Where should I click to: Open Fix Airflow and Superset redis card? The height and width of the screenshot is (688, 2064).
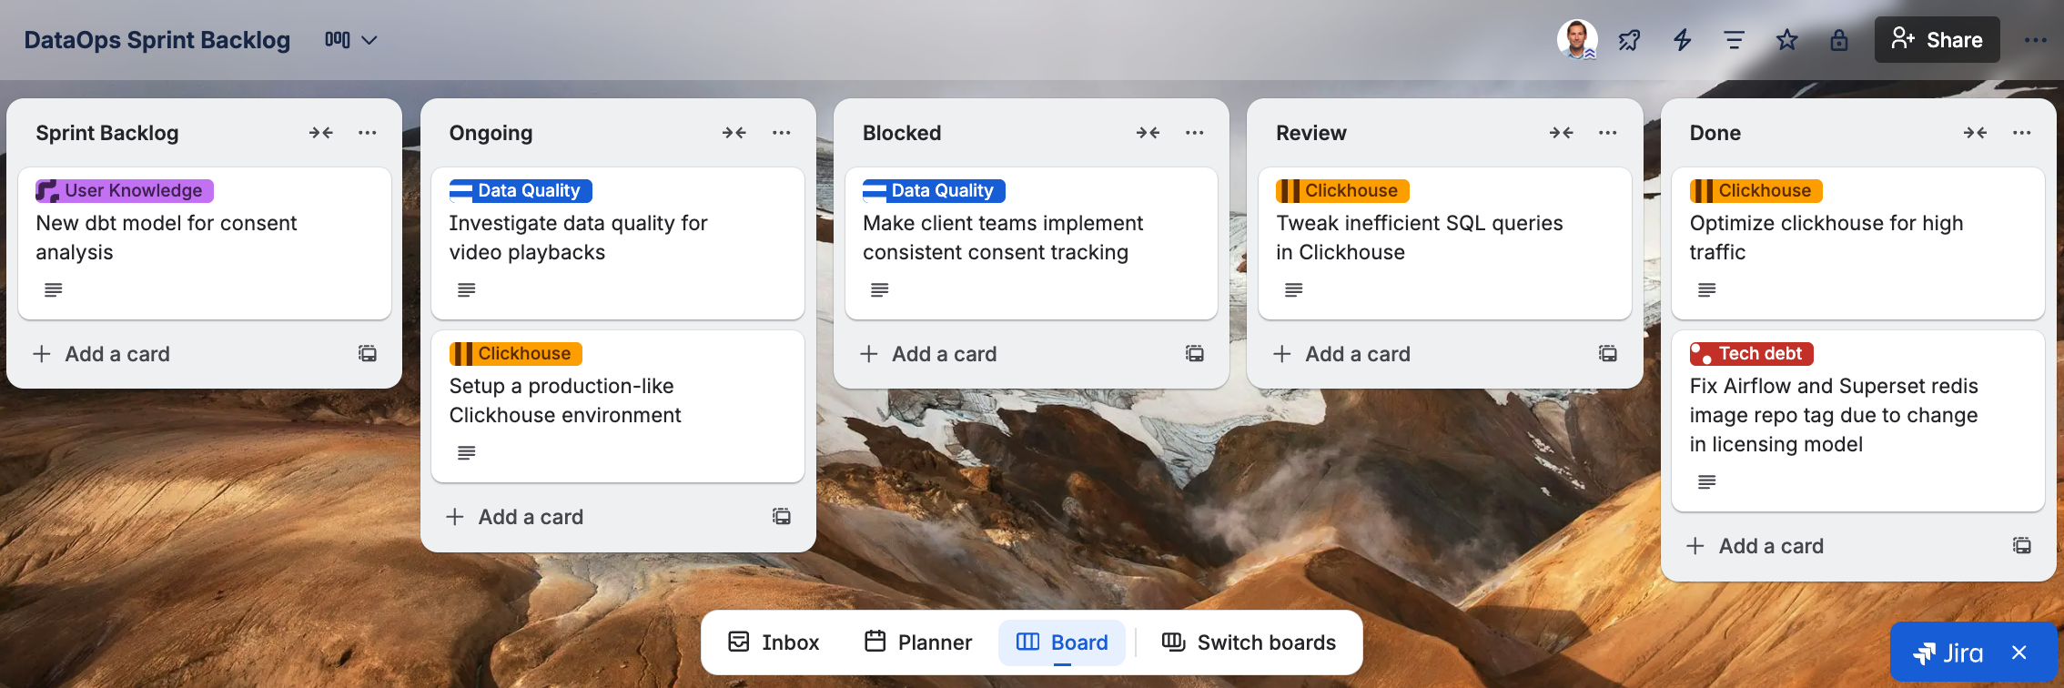point(1858,420)
